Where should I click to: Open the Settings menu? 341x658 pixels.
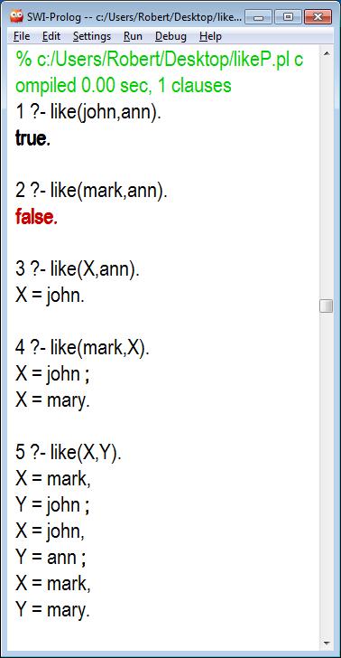click(92, 36)
